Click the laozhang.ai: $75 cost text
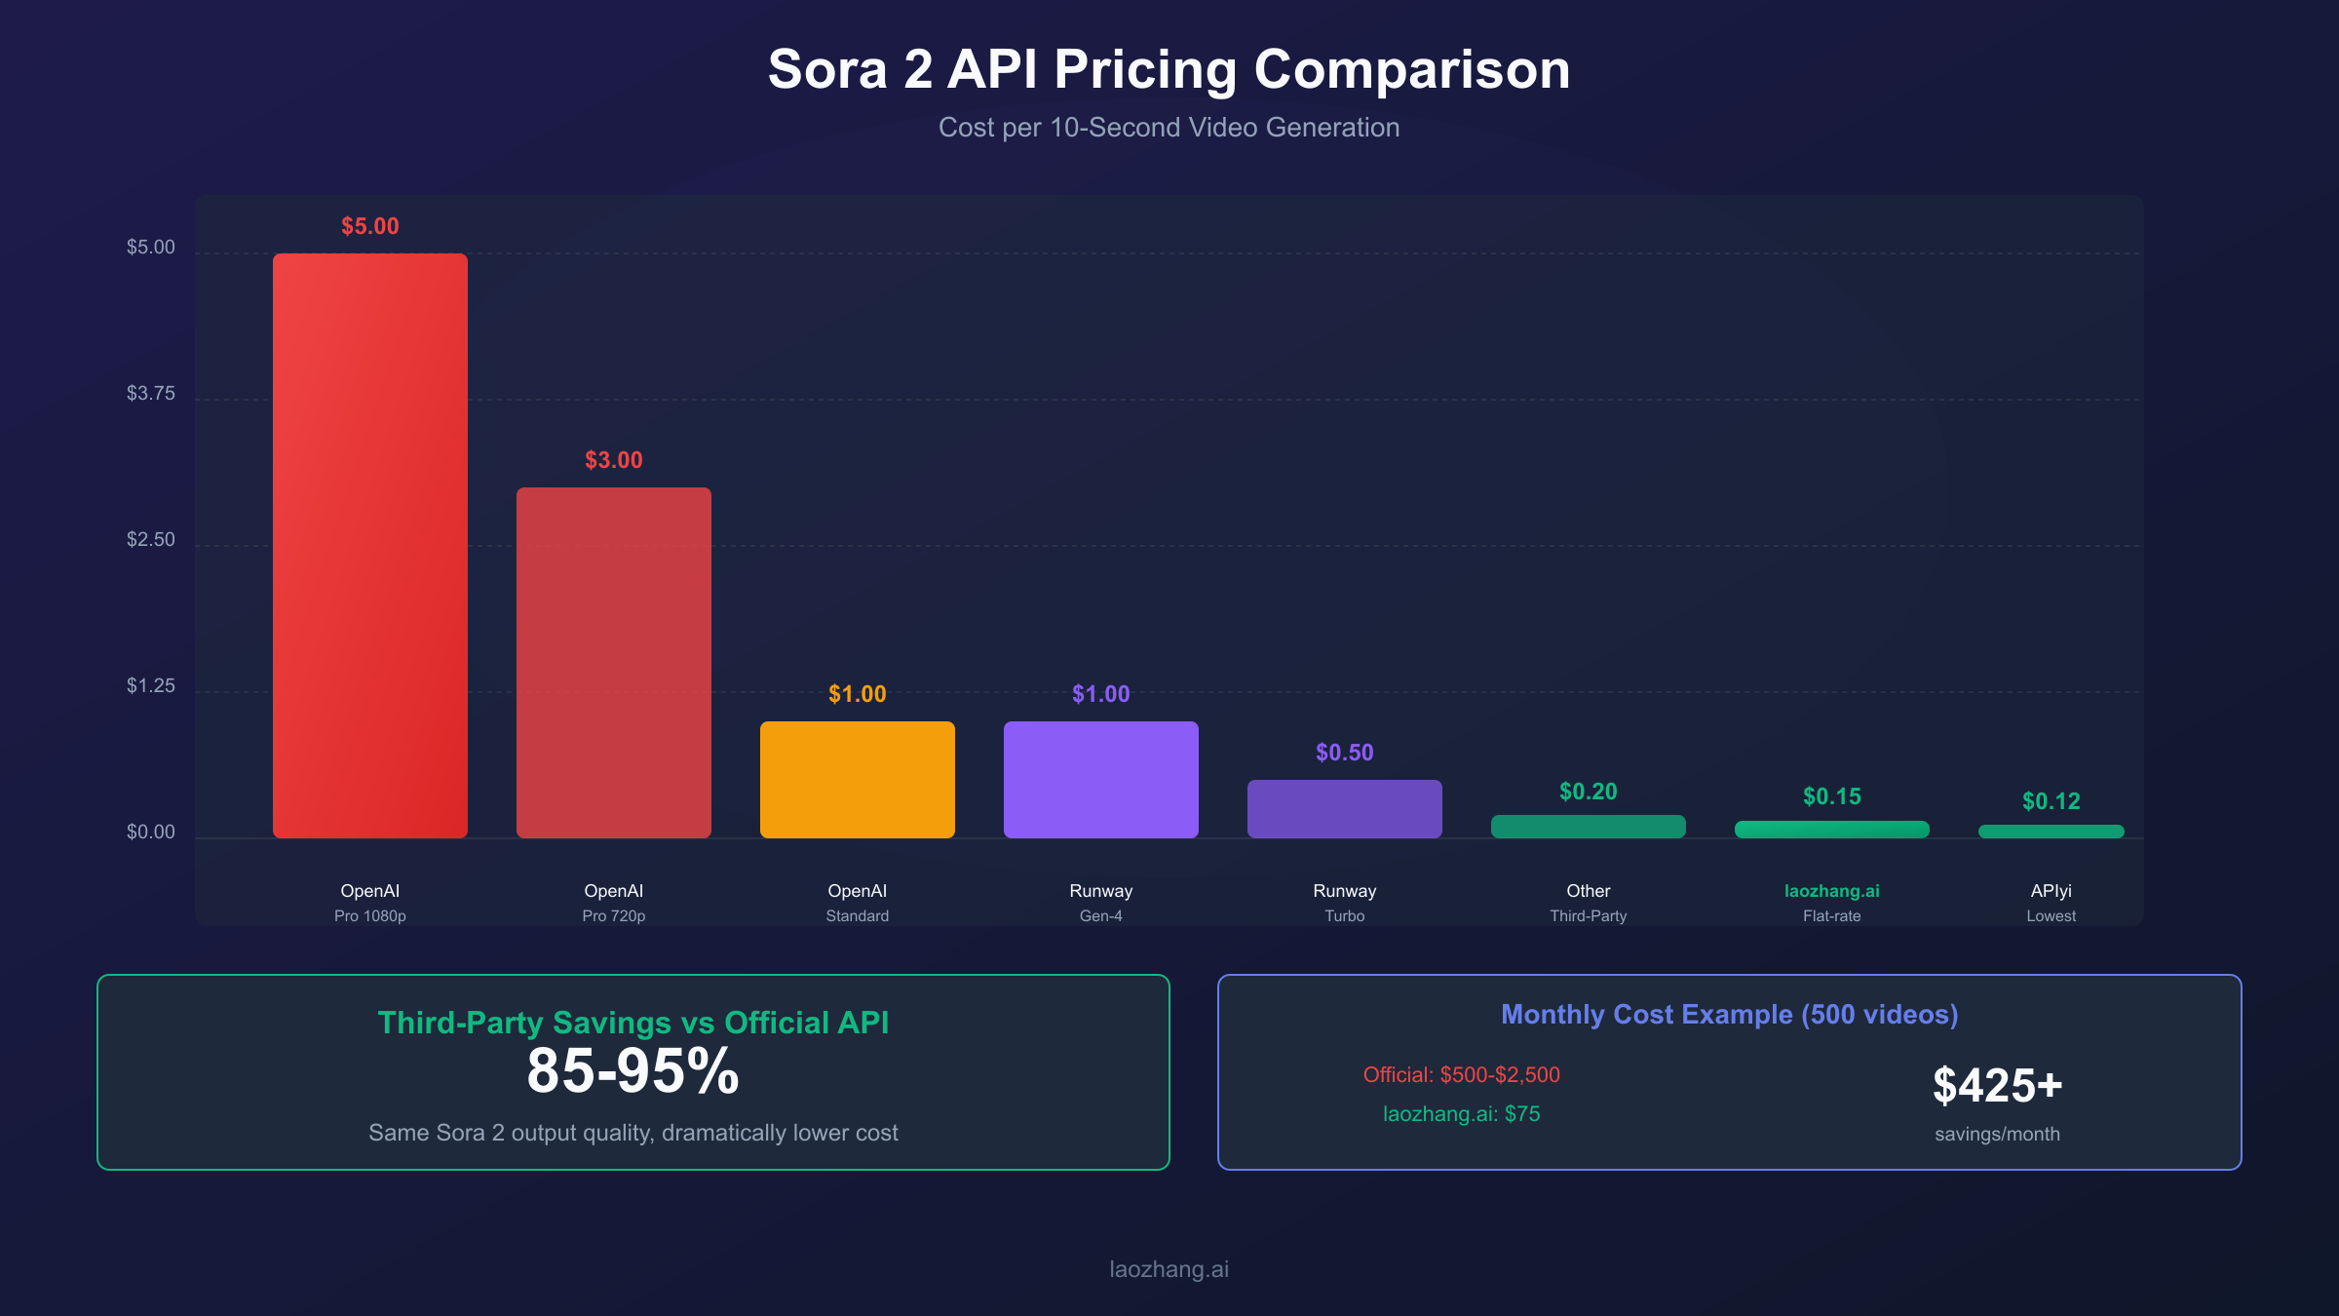Viewport: 2339px width, 1316px height. click(1462, 1114)
